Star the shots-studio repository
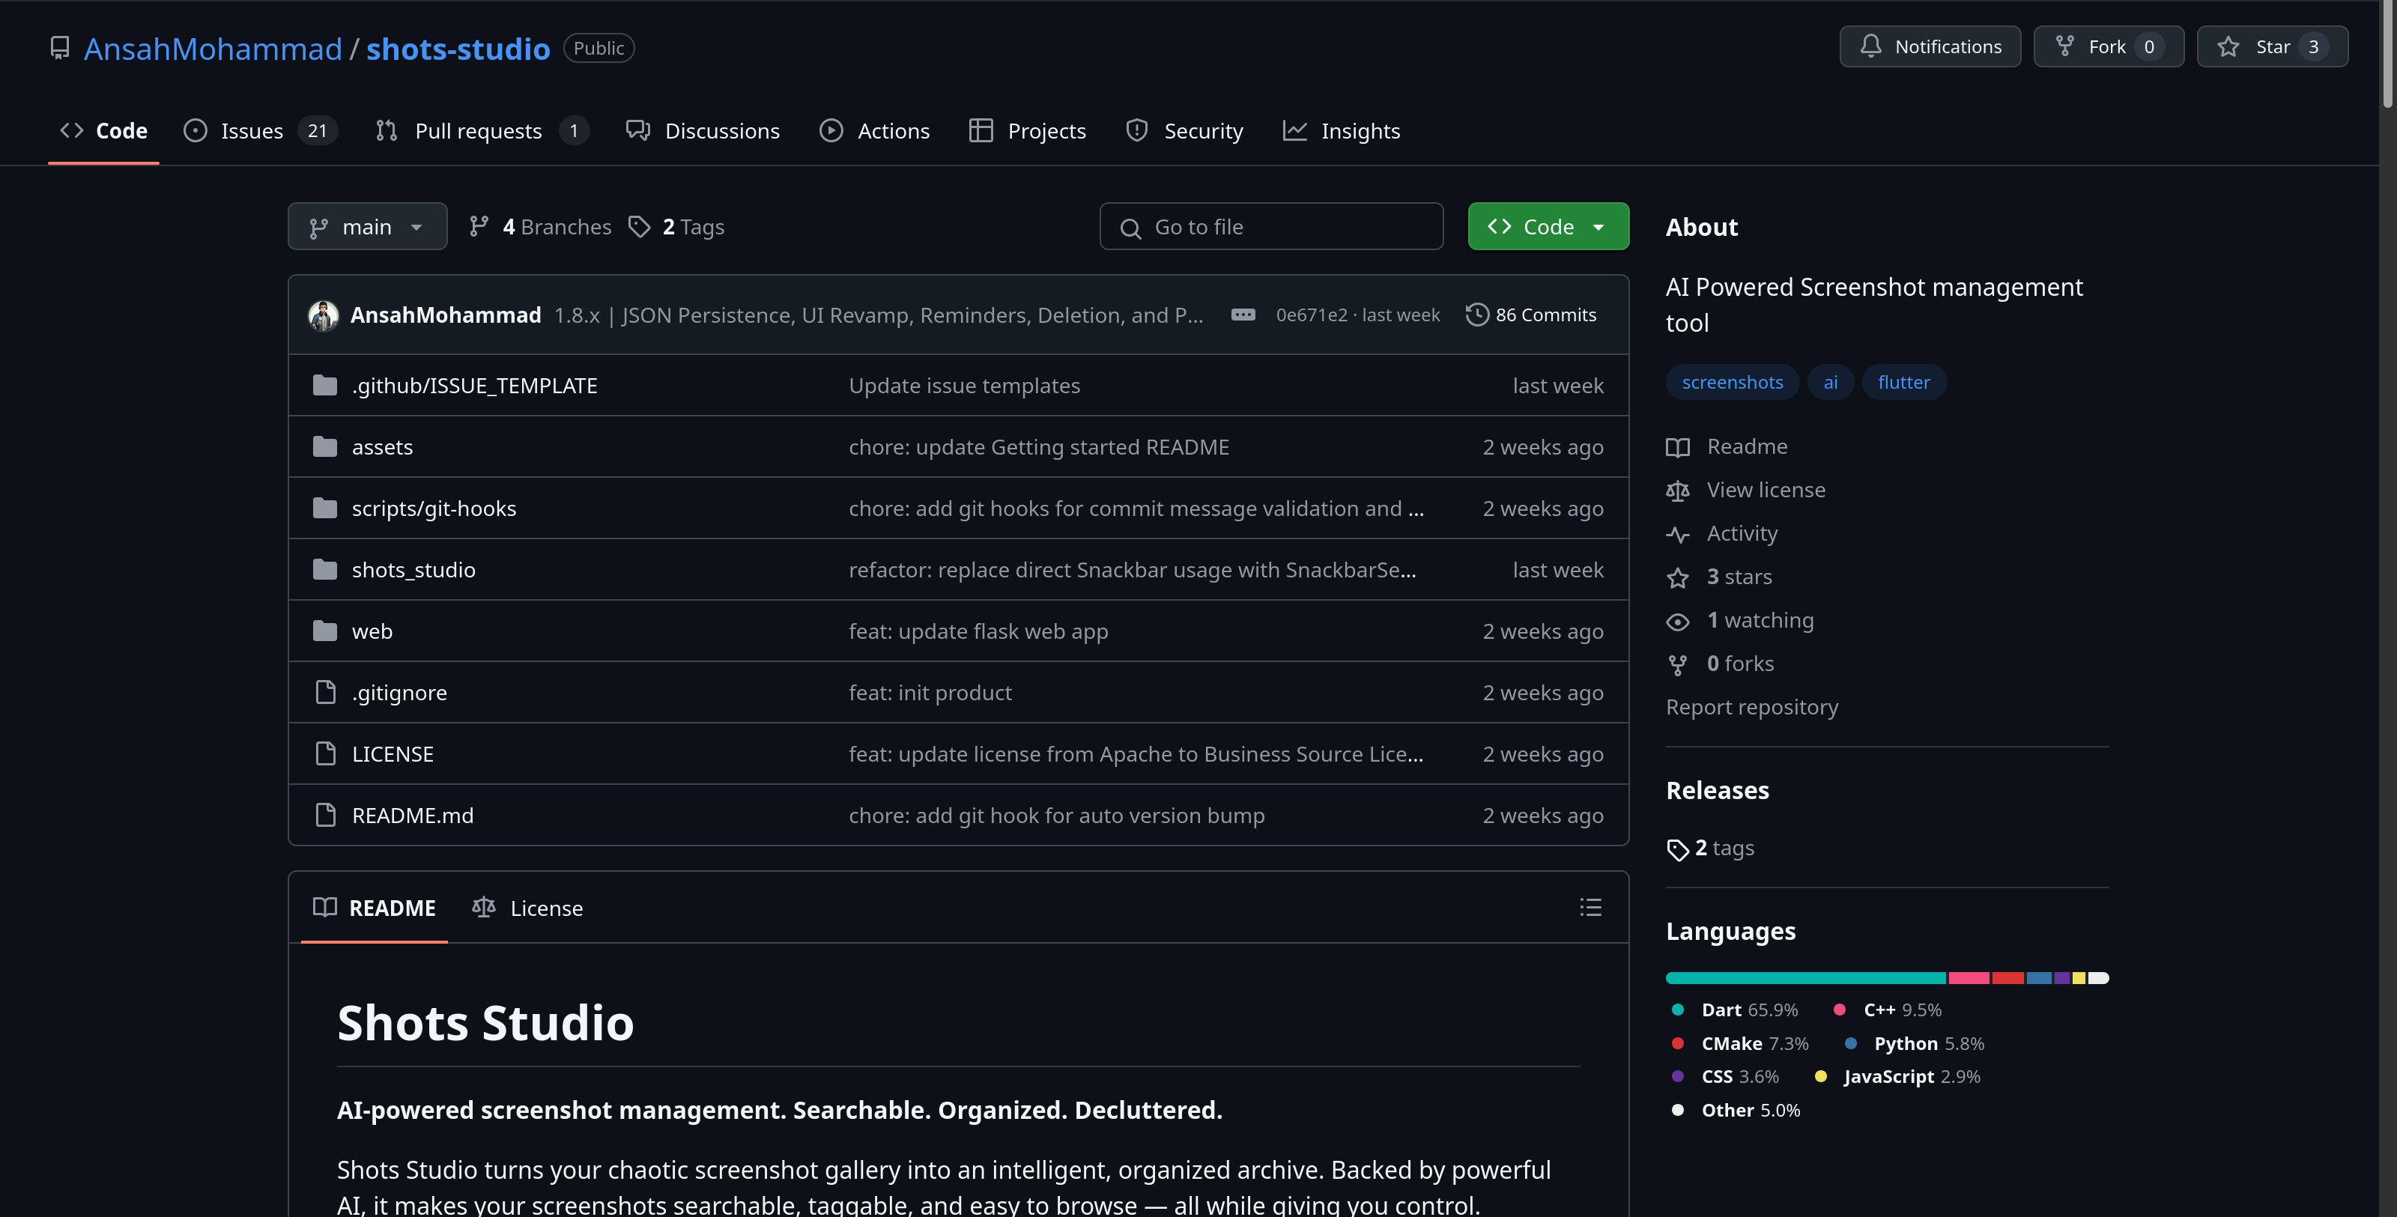Screen dimensions: 2397x1217 coord(2271,46)
